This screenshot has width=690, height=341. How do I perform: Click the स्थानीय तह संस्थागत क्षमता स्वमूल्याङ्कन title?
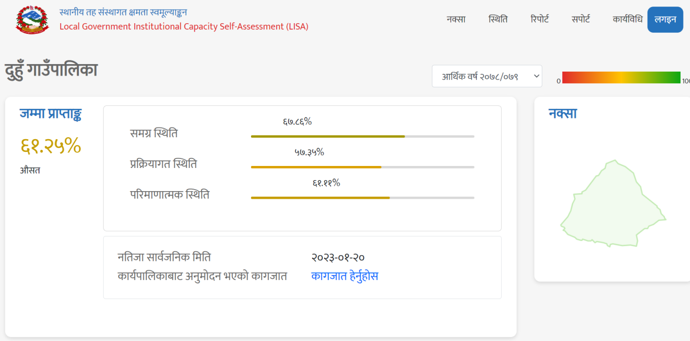click(x=123, y=12)
